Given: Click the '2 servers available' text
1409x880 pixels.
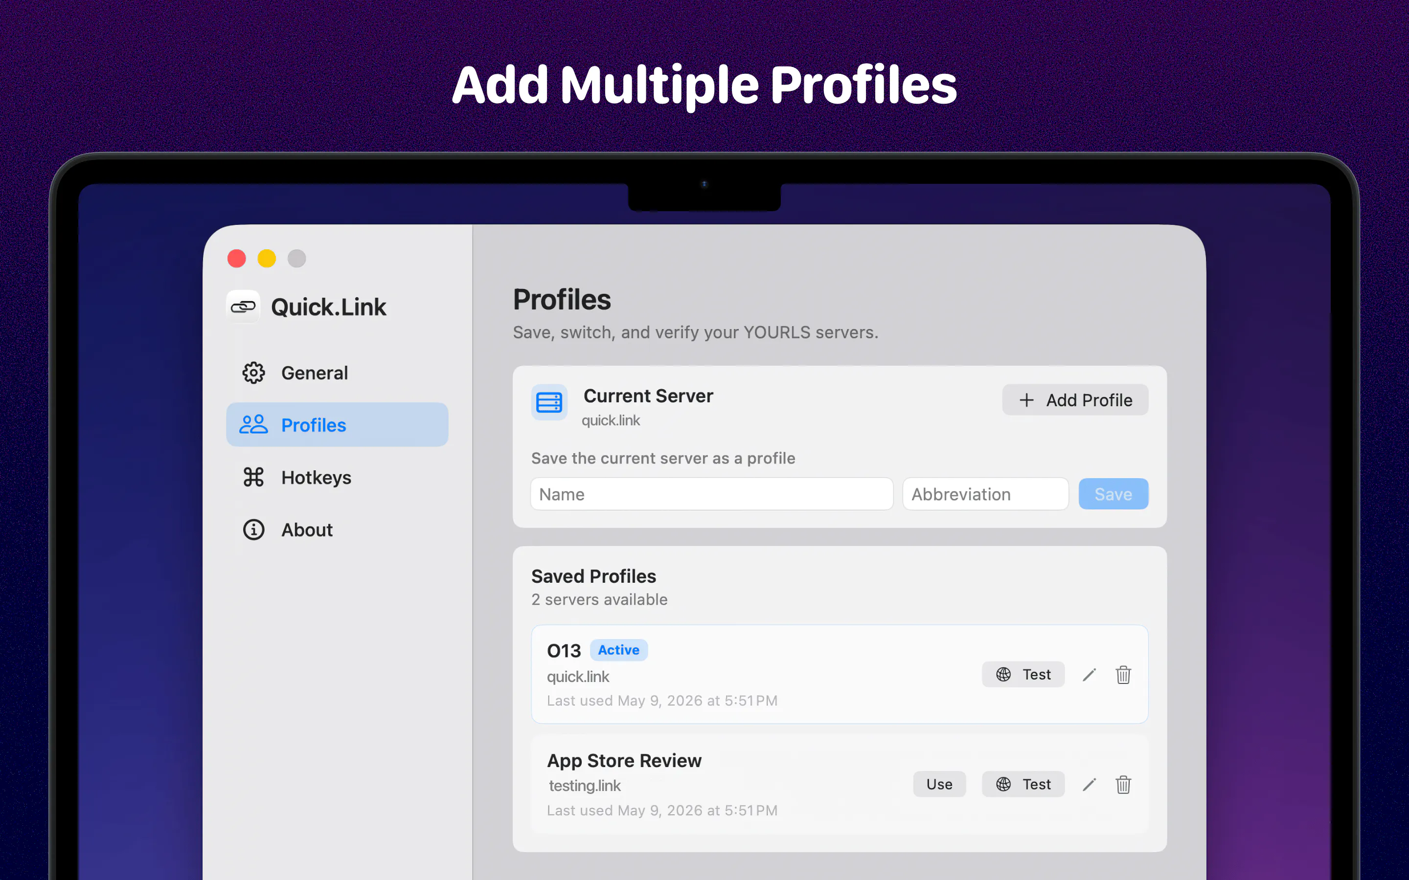Looking at the screenshot, I should 599,599.
